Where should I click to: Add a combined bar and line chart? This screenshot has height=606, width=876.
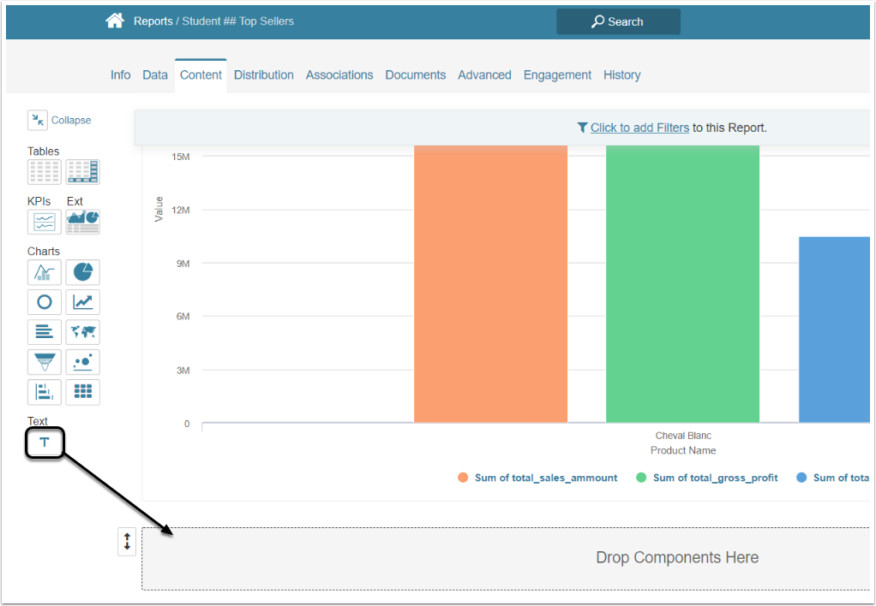tap(44, 272)
